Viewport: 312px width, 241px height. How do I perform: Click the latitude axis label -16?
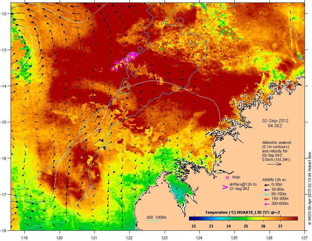pos(4,158)
